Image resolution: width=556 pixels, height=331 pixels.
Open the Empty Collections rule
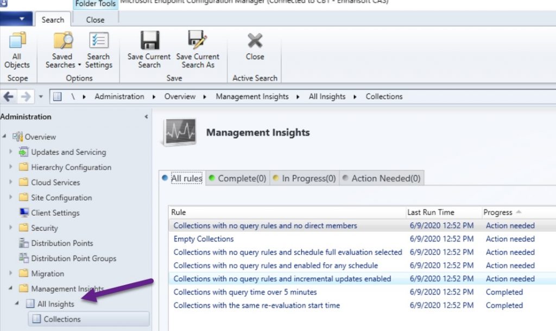(x=204, y=239)
